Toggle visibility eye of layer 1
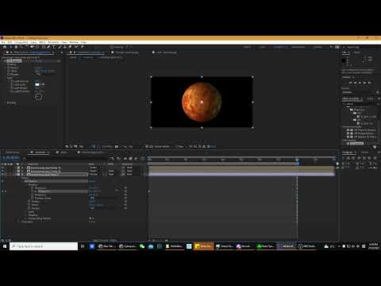381x286 pixels. coord(2,168)
